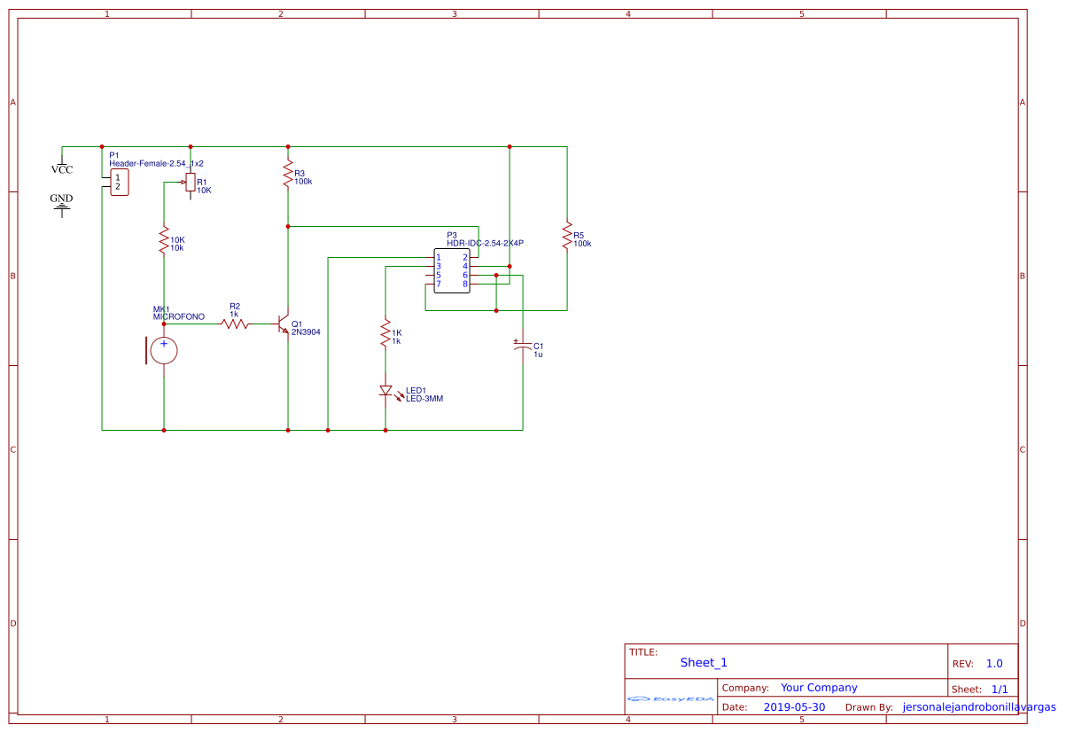Click the potentiometer symbol R1 10K
Screen dimensions: 1066x733
click(x=191, y=183)
